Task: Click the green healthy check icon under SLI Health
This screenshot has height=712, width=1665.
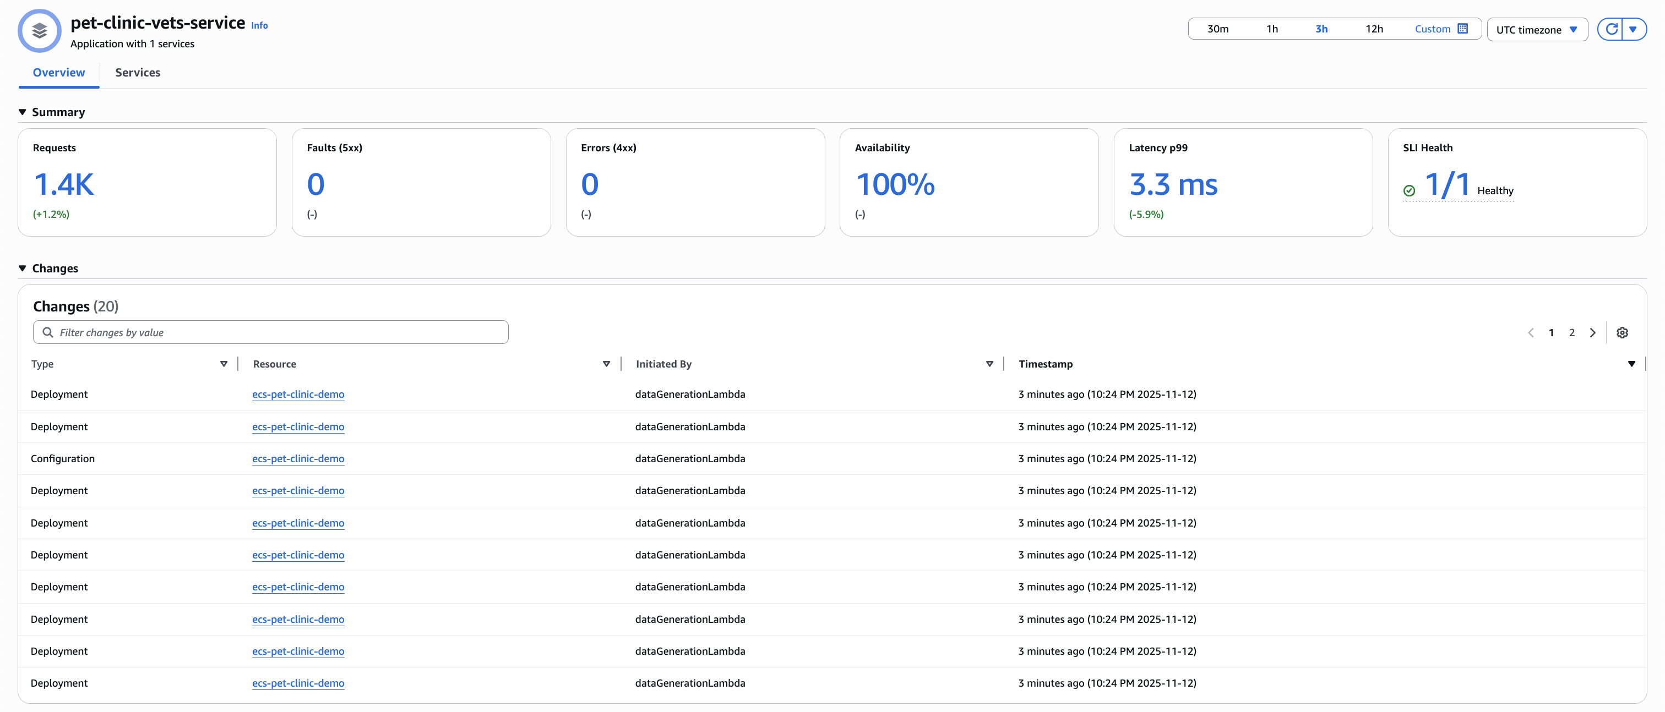Action: click(x=1408, y=190)
